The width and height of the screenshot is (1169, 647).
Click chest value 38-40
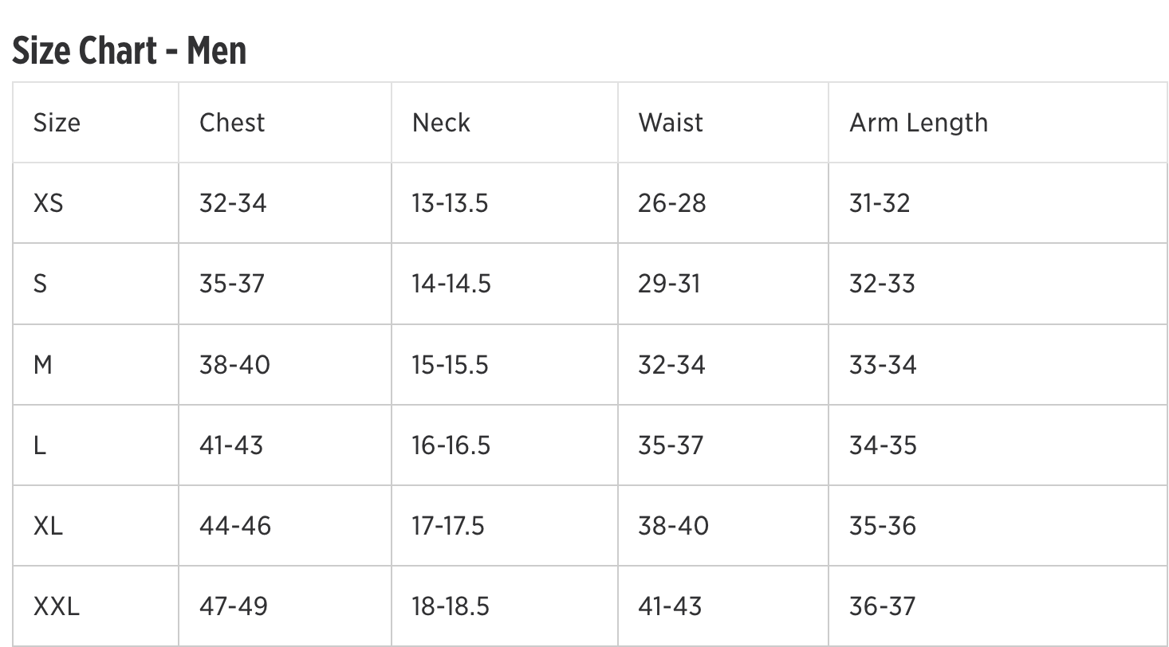[x=234, y=365]
